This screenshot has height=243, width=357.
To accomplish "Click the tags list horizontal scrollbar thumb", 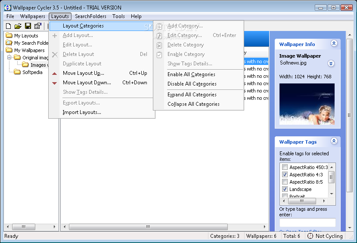I will (x=302, y=201).
